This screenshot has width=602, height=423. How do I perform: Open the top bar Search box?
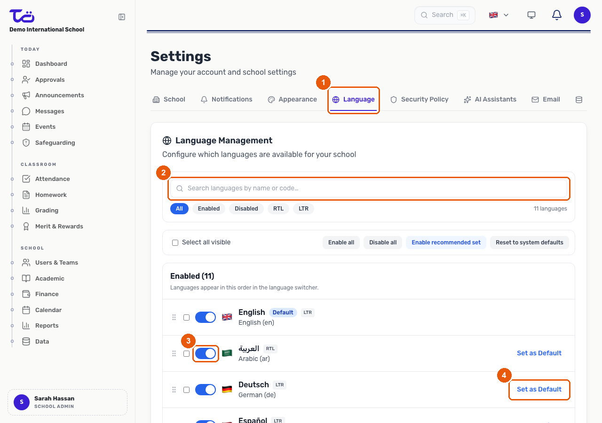coord(445,15)
